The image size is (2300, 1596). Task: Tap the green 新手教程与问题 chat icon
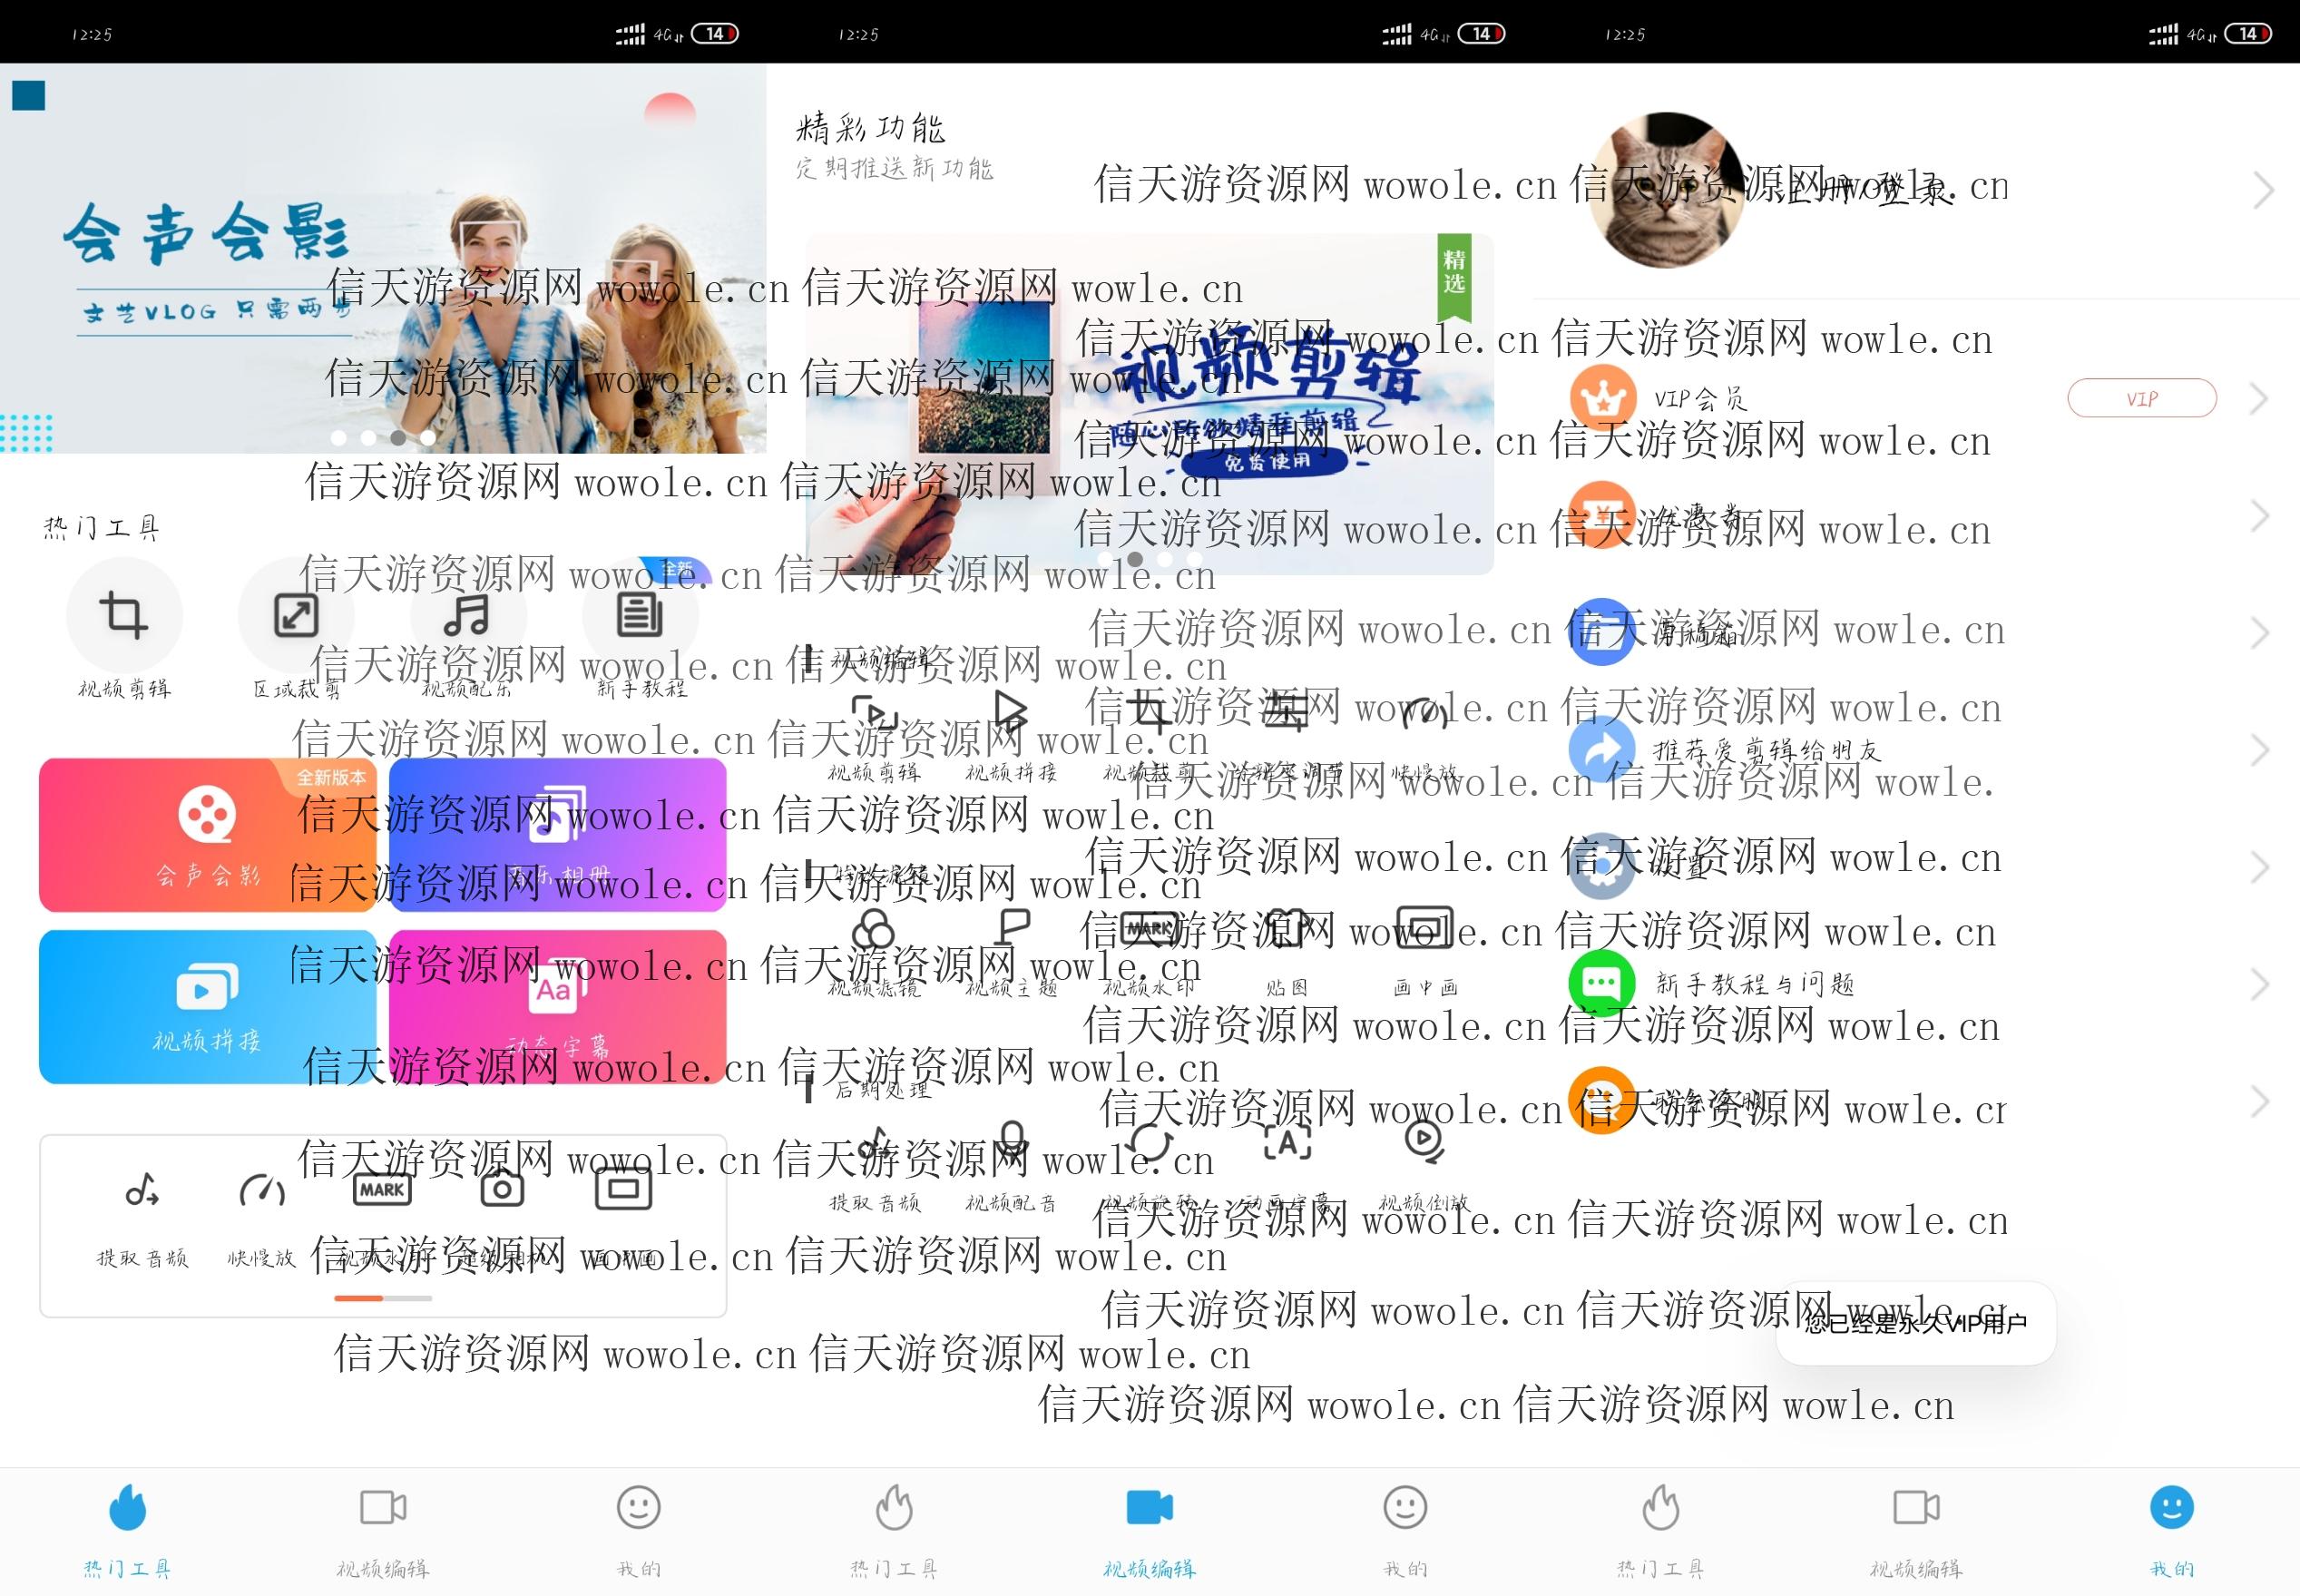(1602, 984)
